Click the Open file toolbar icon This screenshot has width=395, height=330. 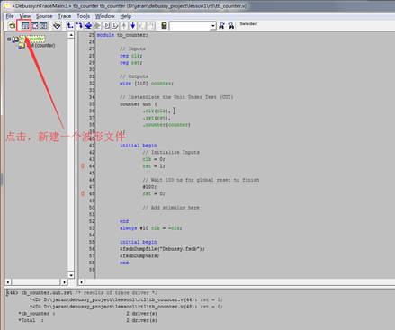point(12,26)
